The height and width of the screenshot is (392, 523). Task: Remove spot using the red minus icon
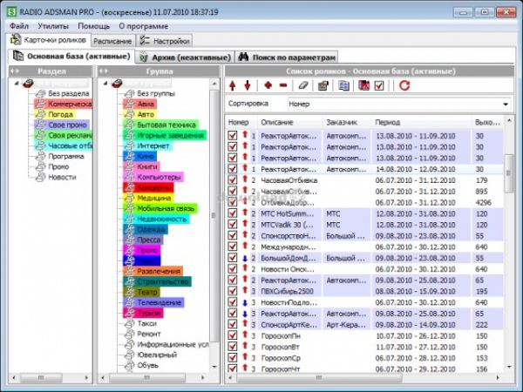(x=283, y=85)
